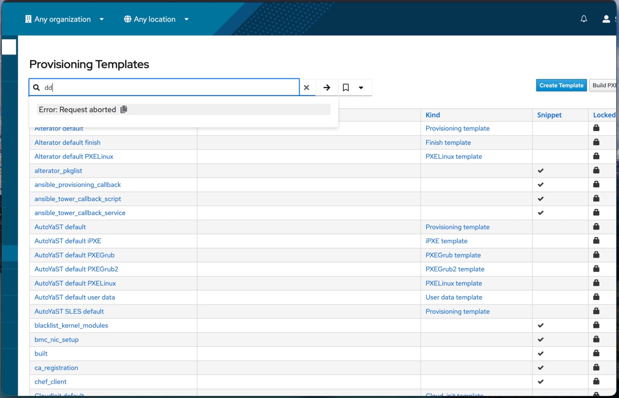Click snippet checkmark for blacklist_kernel_modules

click(x=541, y=325)
